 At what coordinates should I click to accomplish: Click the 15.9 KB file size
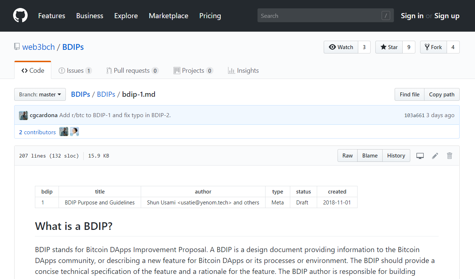click(x=99, y=156)
